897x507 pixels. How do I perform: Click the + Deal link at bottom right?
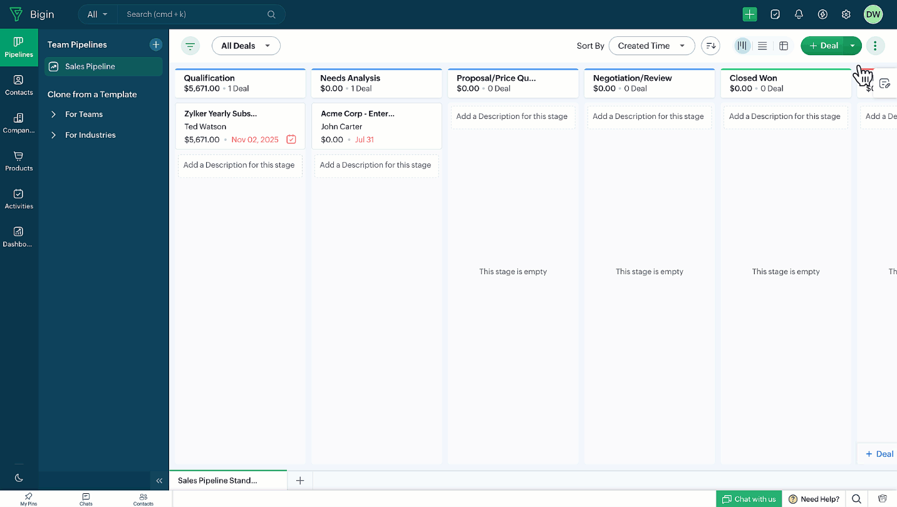pos(879,454)
